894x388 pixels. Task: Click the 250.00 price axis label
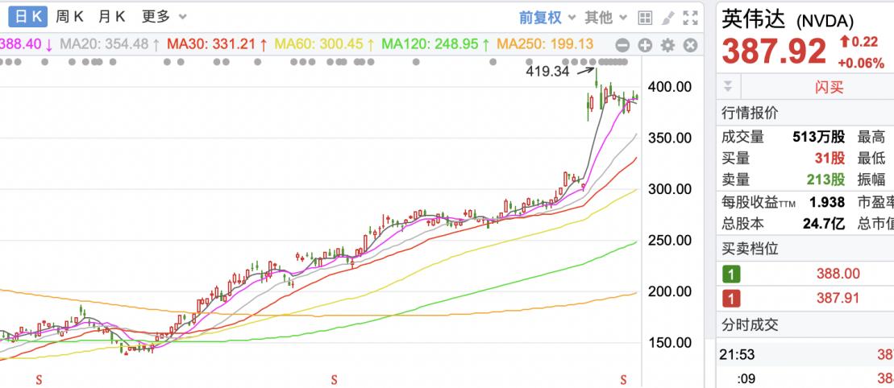coord(670,241)
